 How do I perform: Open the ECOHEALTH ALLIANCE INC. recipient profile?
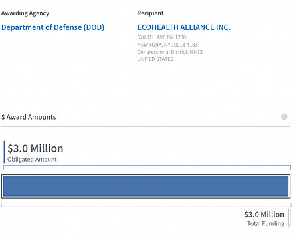click(183, 27)
